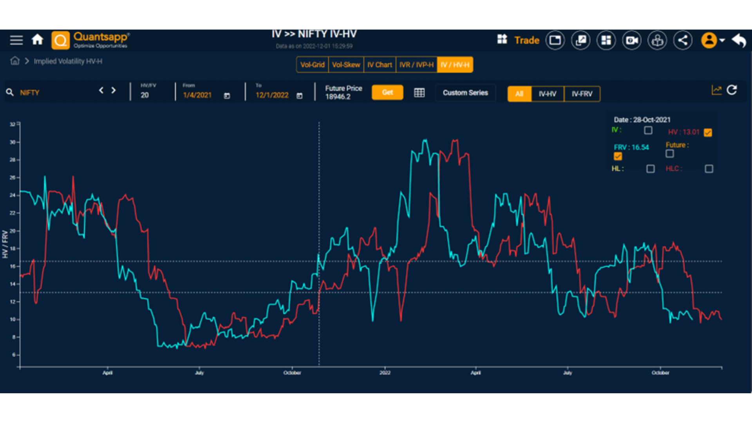Click the share icon in header
The width and height of the screenshot is (752, 423).
tap(683, 40)
